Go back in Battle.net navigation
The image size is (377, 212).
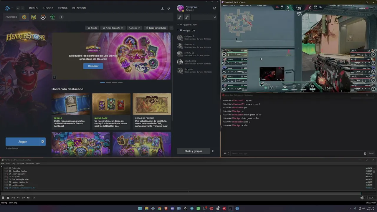pos(18,8)
